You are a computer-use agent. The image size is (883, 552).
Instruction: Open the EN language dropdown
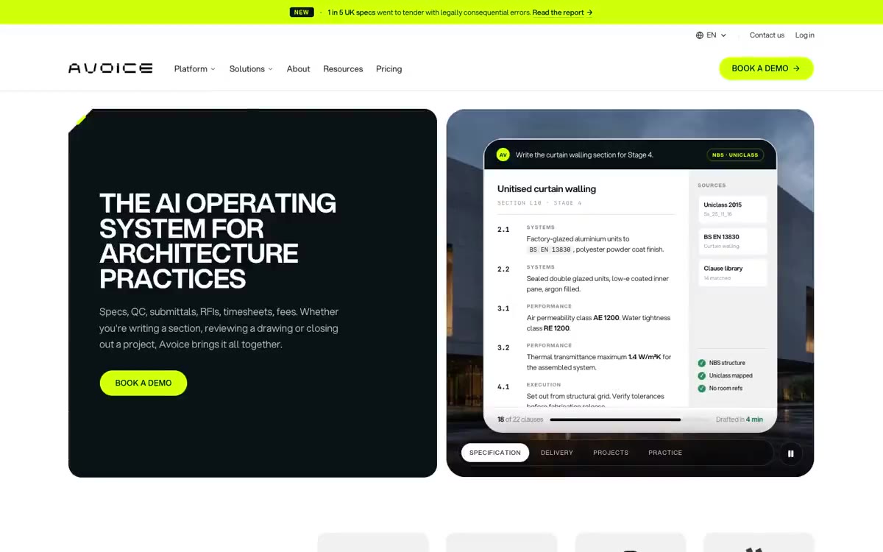(x=712, y=35)
